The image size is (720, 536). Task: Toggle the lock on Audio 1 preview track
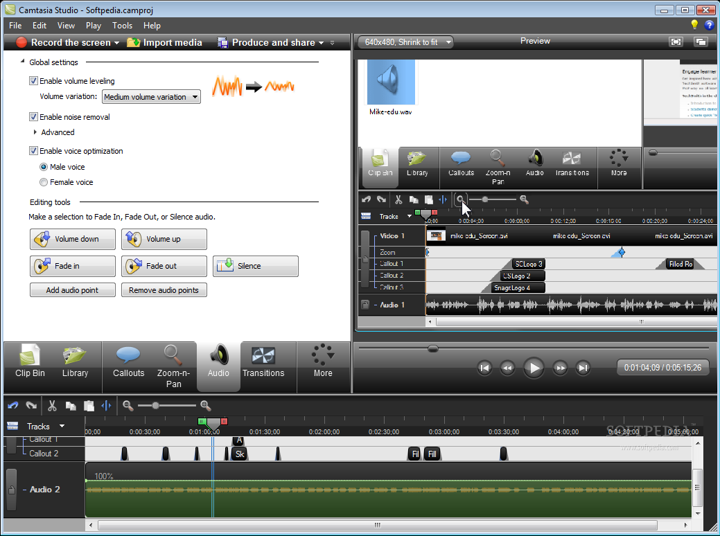(x=365, y=305)
